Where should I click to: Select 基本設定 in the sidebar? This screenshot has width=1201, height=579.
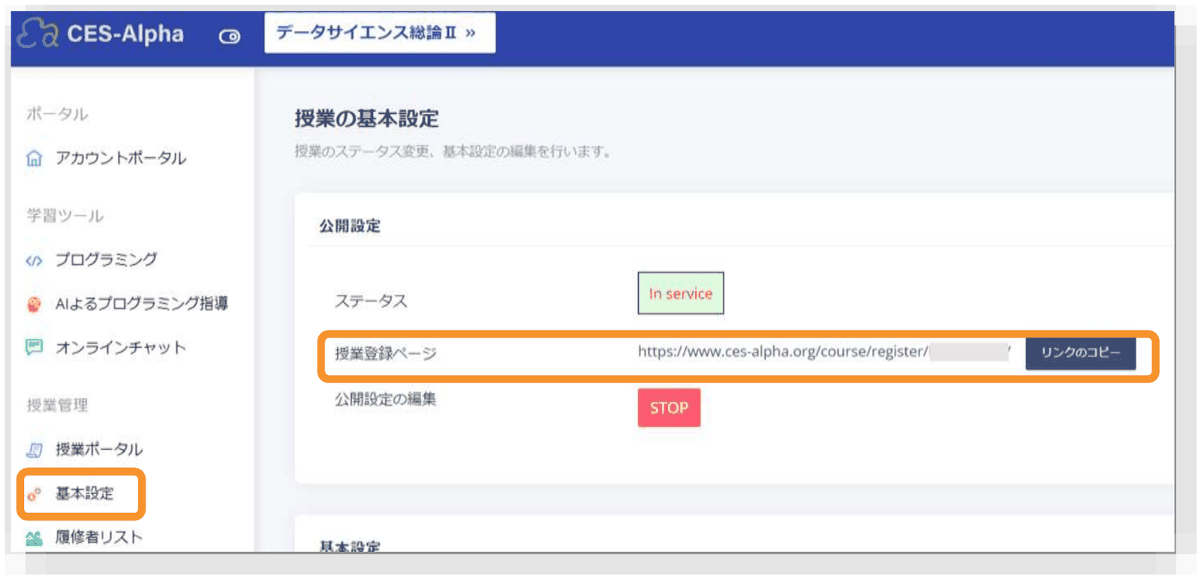click(85, 493)
